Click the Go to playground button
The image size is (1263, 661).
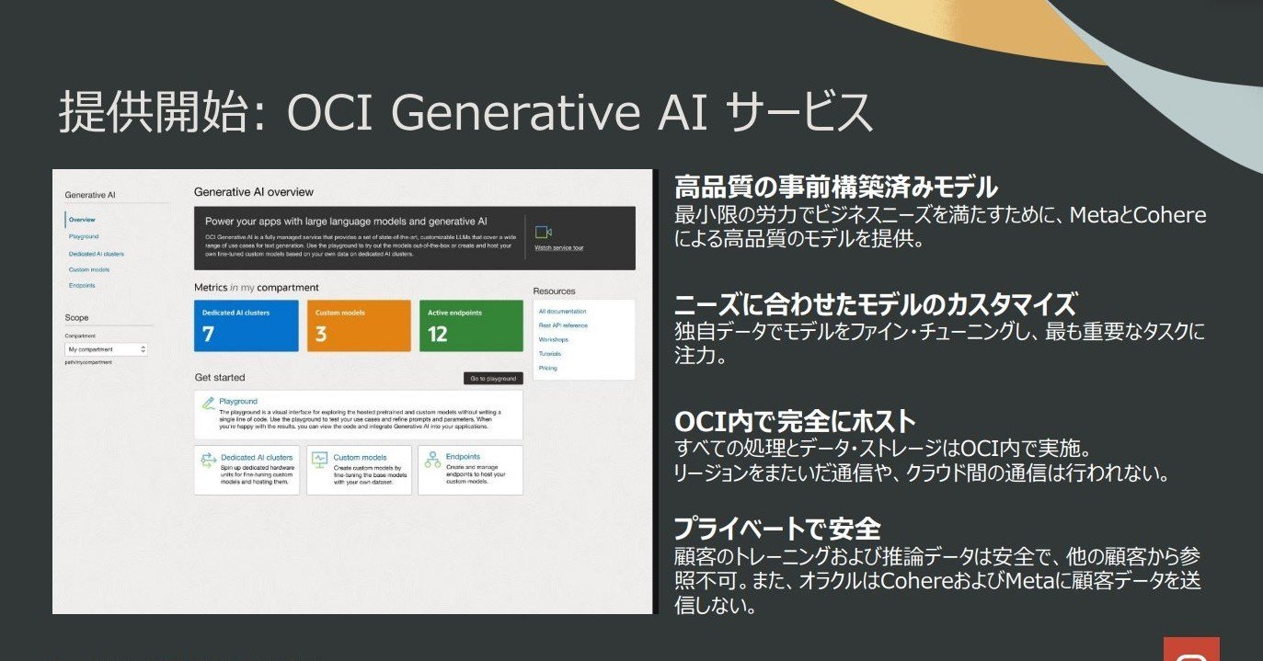click(493, 378)
